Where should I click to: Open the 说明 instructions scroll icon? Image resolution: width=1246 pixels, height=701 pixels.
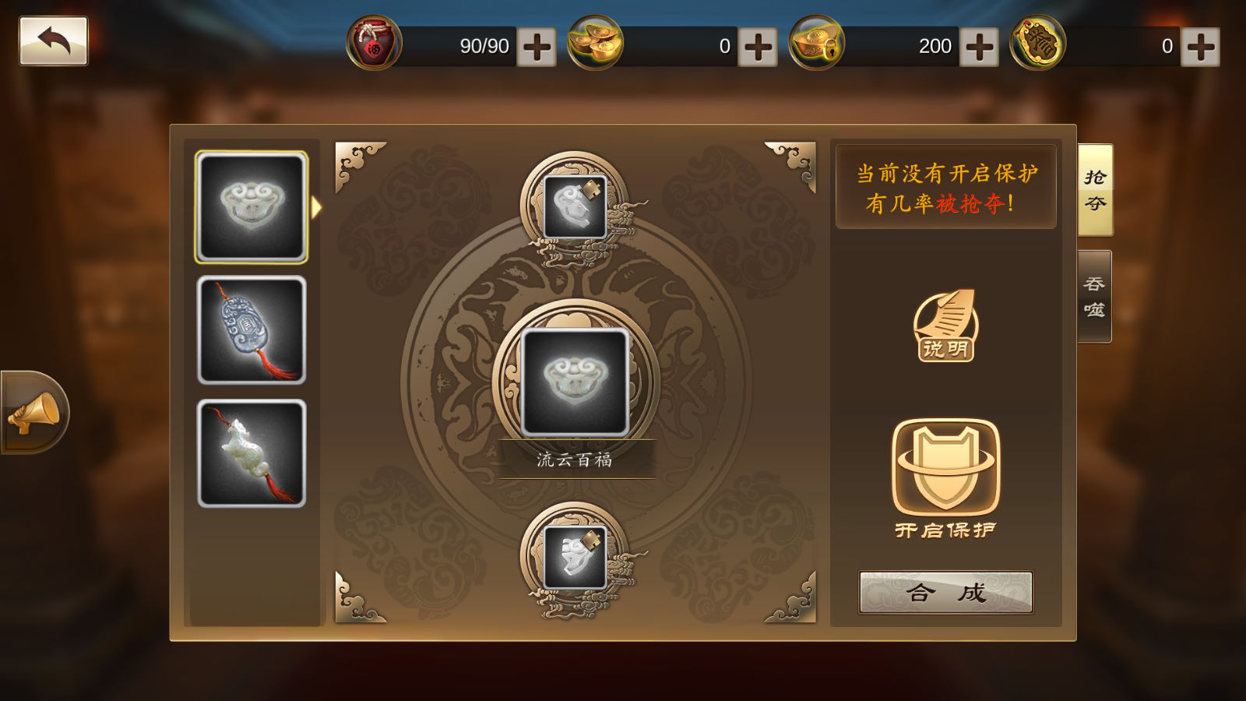coord(945,326)
